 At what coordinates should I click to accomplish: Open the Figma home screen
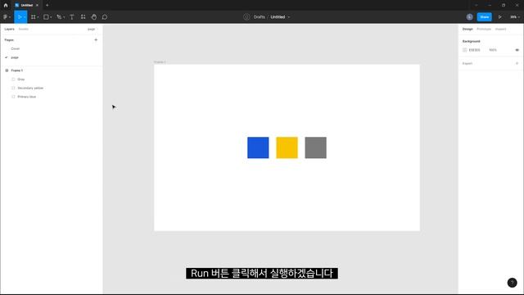click(x=6, y=5)
